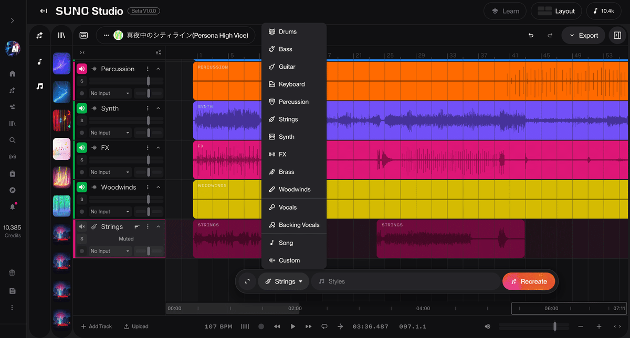Open the Strings instrument selector beside Styles
Image resolution: width=630 pixels, height=338 pixels.
[x=283, y=281]
